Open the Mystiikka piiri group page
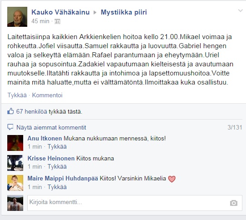The width and height of the screenshot is (246, 220). [x=124, y=12]
